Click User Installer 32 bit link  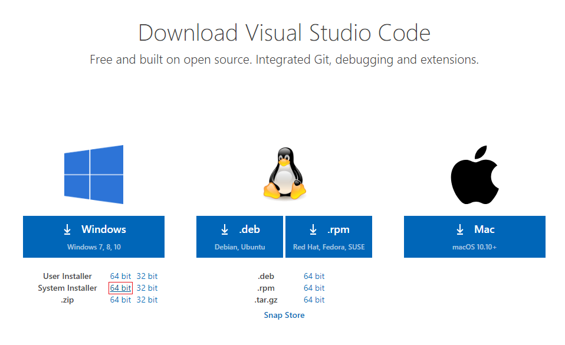(147, 276)
